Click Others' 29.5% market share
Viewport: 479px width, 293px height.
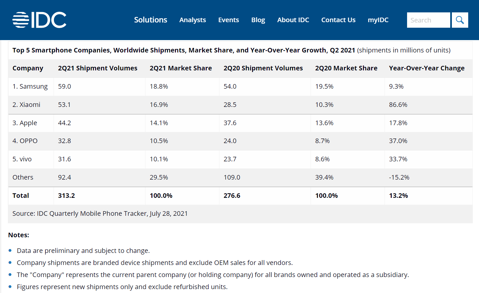[159, 177]
